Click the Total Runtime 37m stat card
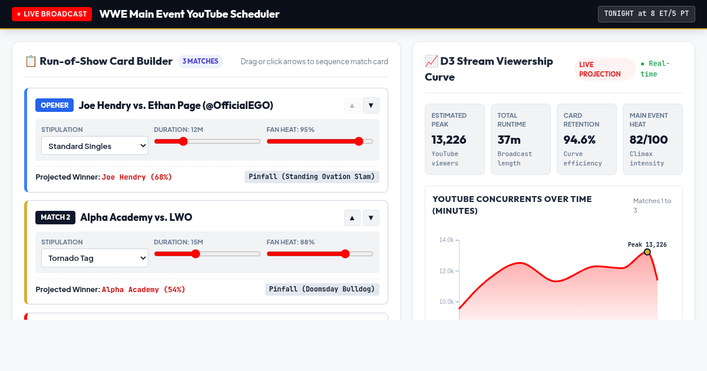Image resolution: width=707 pixels, height=371 pixels. click(x=521, y=140)
